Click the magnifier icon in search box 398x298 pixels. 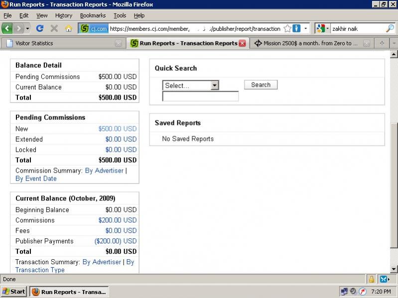(390, 28)
